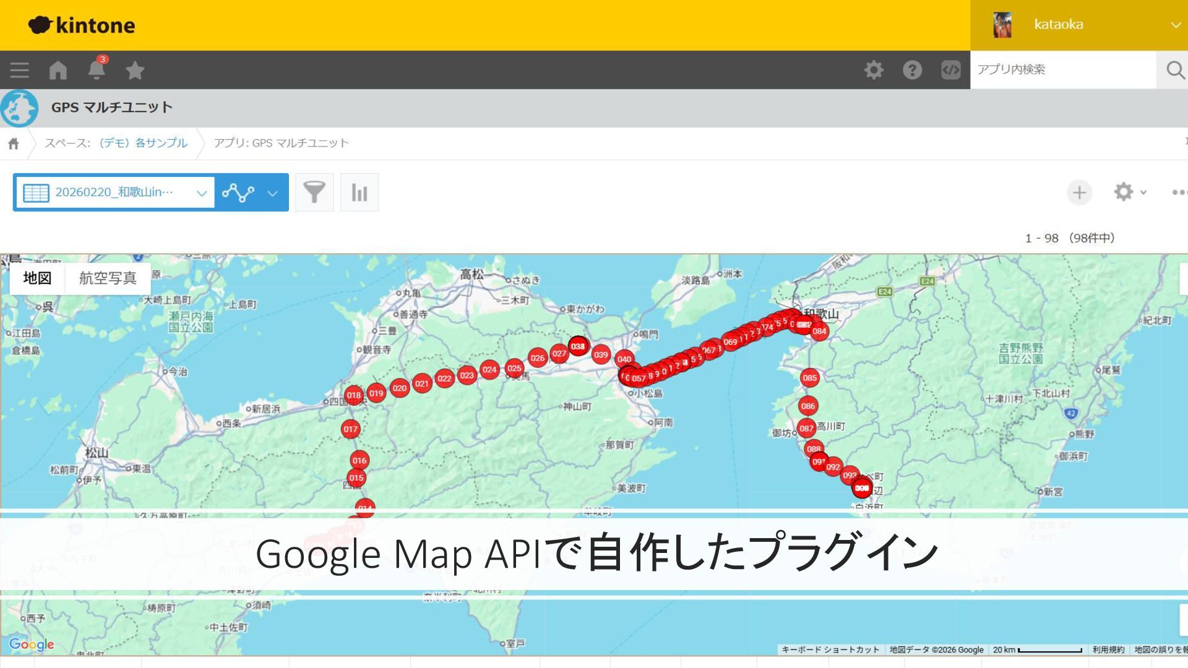
Task: Click the filter funnel icon
Action: click(x=314, y=192)
